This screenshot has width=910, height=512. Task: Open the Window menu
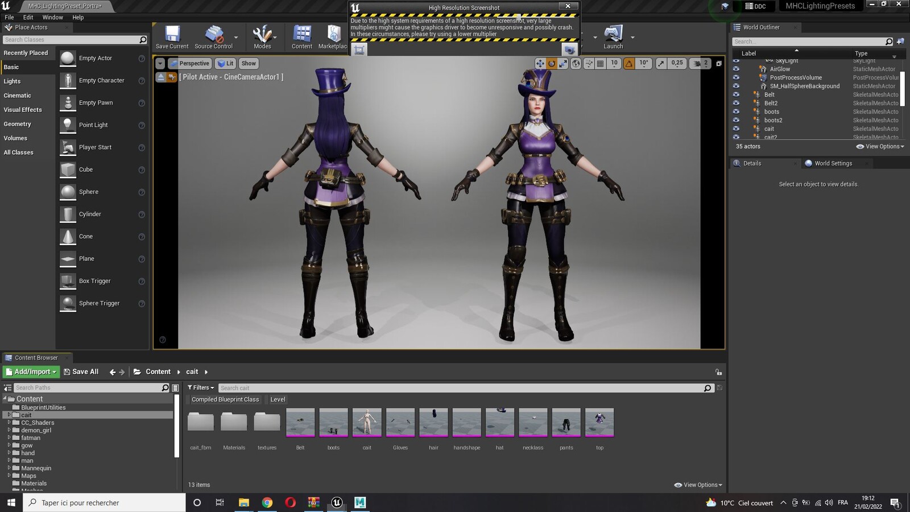[52, 18]
